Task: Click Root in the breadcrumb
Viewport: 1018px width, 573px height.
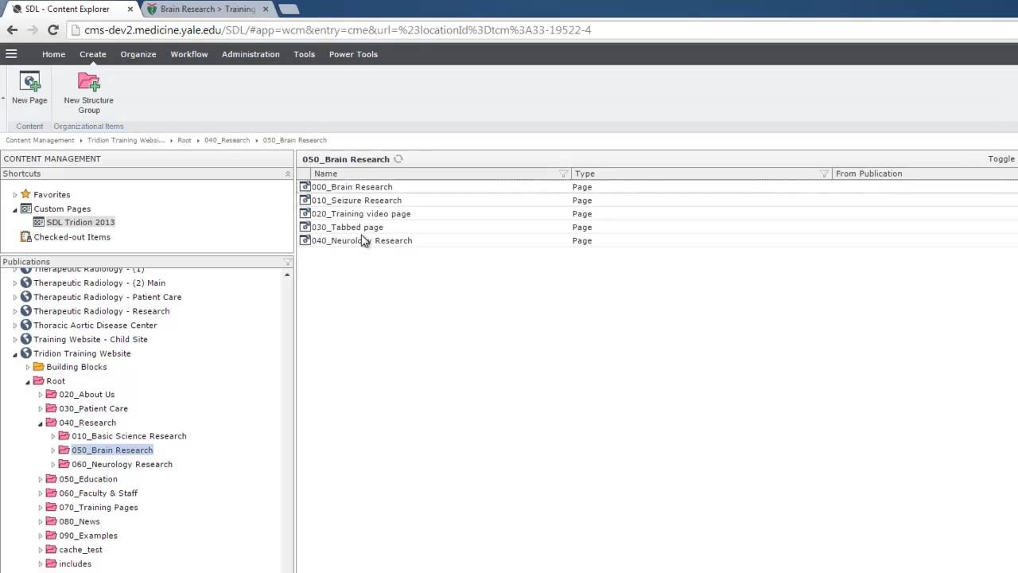Action: [185, 140]
